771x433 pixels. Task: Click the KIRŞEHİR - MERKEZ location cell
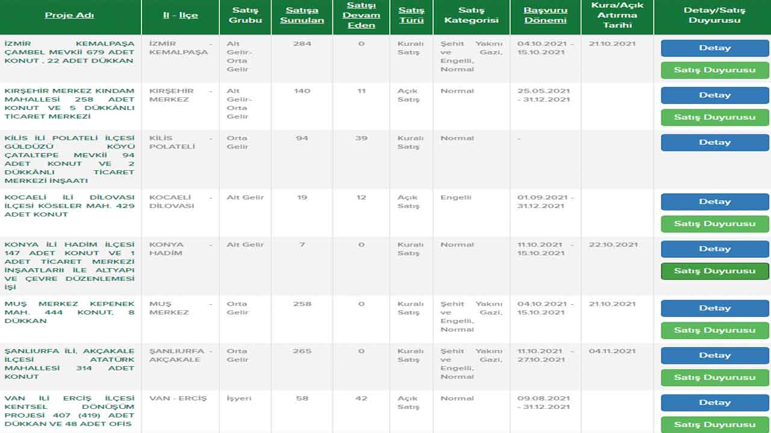pos(181,95)
